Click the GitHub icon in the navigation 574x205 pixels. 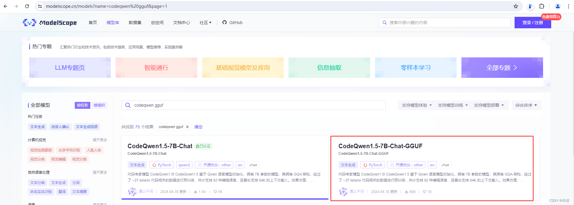225,23
